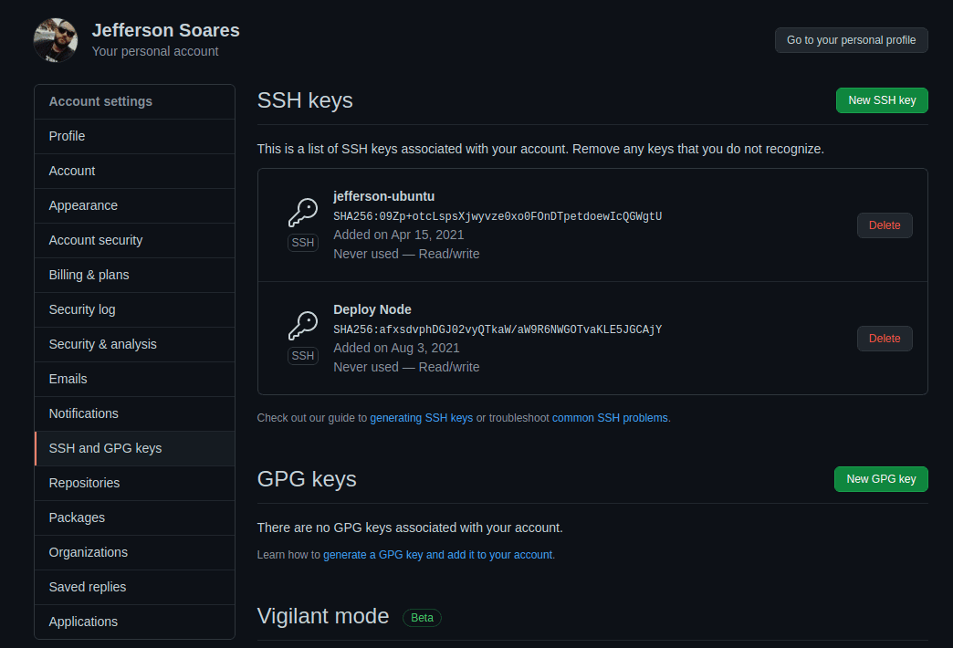Click the Jefferson Soares profile avatar

click(x=56, y=40)
